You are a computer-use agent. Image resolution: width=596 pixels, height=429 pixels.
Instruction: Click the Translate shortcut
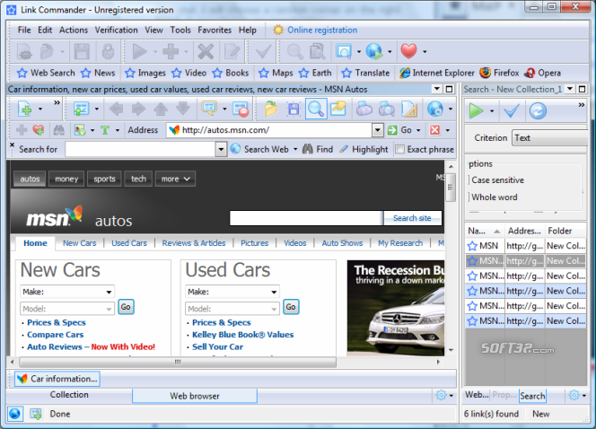(x=365, y=73)
